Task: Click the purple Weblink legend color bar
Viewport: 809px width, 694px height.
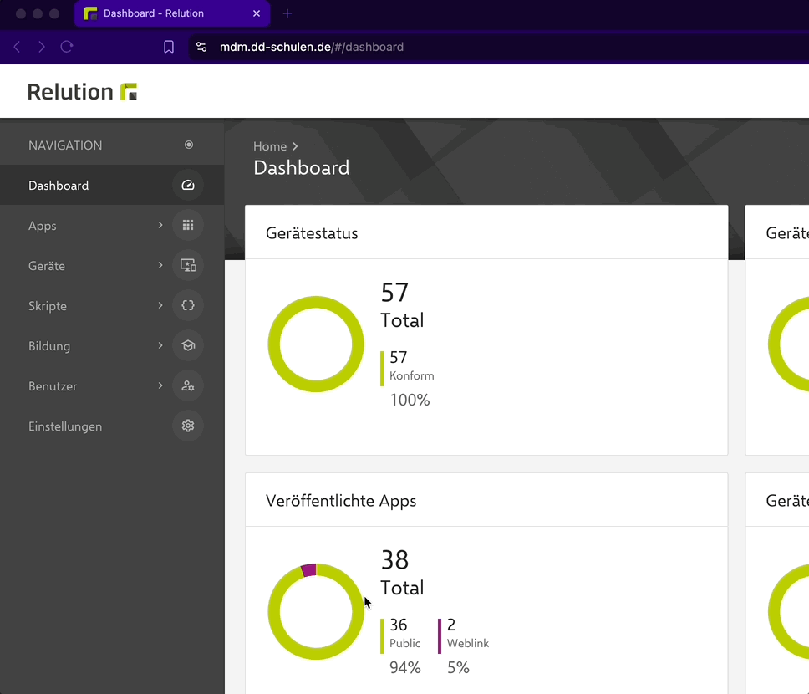Action: [440, 635]
